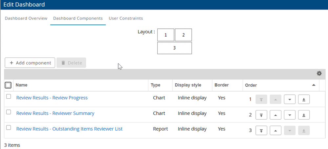Click the Add component button
328x149 pixels.
(30, 63)
